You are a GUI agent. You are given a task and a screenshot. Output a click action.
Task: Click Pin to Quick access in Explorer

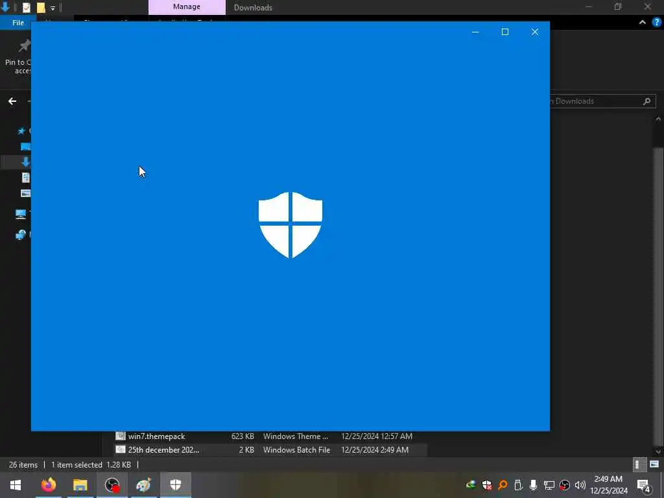pyautogui.click(x=17, y=57)
